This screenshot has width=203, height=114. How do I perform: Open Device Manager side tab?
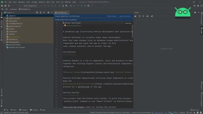coord(202,18)
